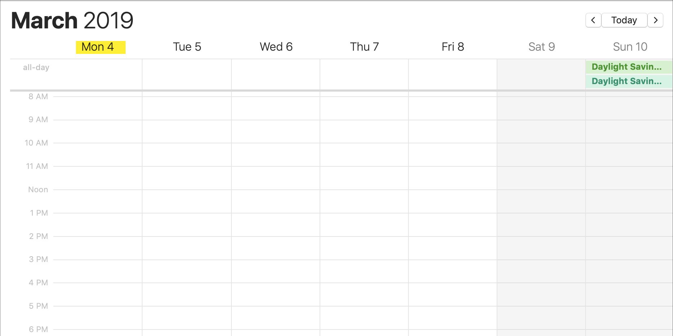The width and height of the screenshot is (673, 336).
Task: Click the Today button
Action: [624, 20]
